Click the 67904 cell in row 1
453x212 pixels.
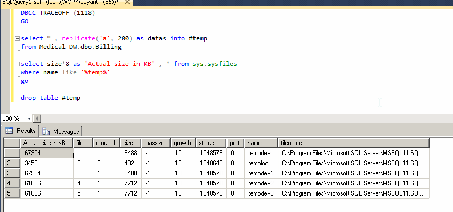pyautogui.click(x=47, y=153)
